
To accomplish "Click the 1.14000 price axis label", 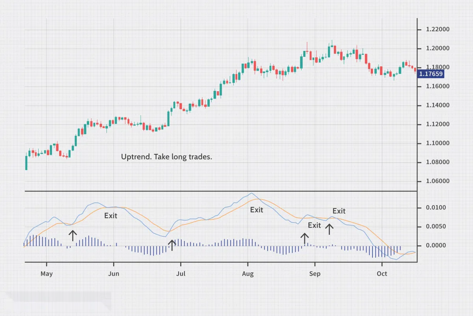I will pos(438,105).
